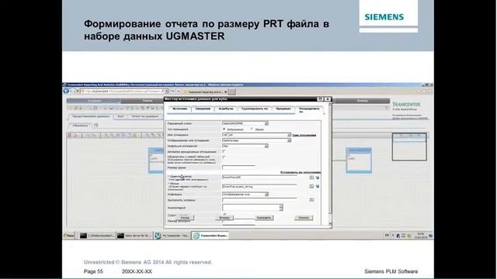
Task: Click the Комментарий text area scrollbar
Action: pos(281,208)
